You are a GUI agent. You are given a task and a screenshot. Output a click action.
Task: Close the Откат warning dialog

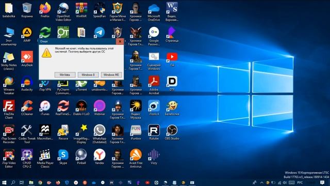point(120,41)
